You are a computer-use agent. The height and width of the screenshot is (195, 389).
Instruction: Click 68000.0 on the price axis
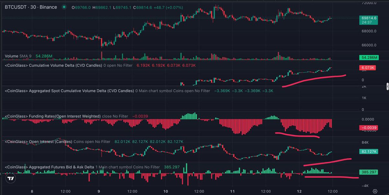pyautogui.click(x=369, y=31)
